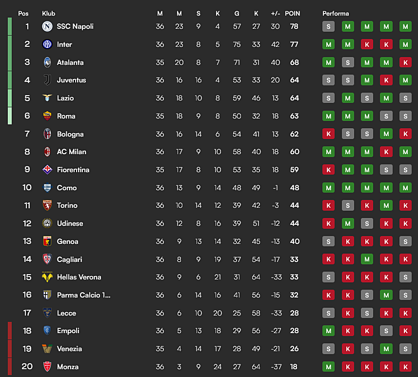Click the POIN column header
The height and width of the screenshot is (377, 418).
click(x=293, y=14)
